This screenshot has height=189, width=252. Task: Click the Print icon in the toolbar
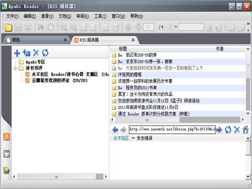pyautogui.click(x=28, y=27)
